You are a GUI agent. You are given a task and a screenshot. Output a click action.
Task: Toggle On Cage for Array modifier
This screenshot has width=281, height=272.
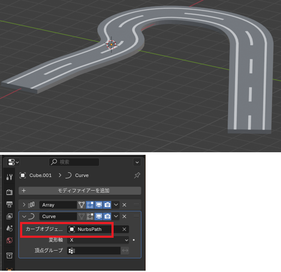click(82, 205)
